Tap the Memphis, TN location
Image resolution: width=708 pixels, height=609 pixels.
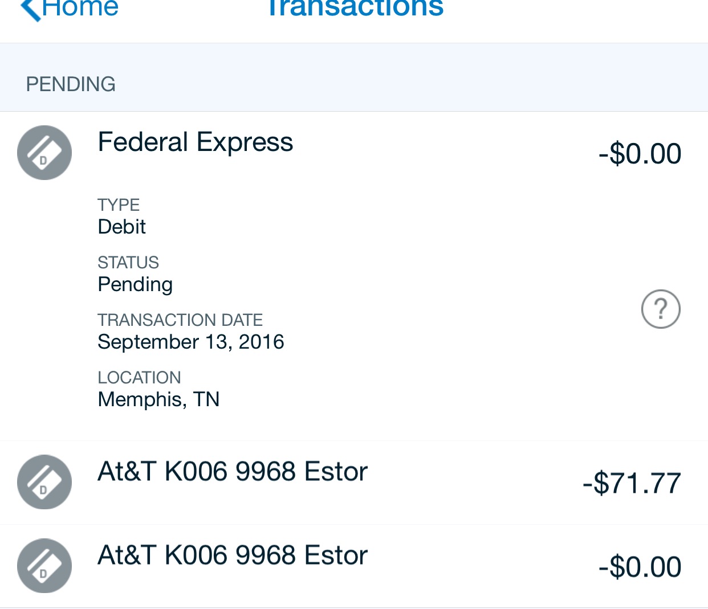click(x=158, y=399)
